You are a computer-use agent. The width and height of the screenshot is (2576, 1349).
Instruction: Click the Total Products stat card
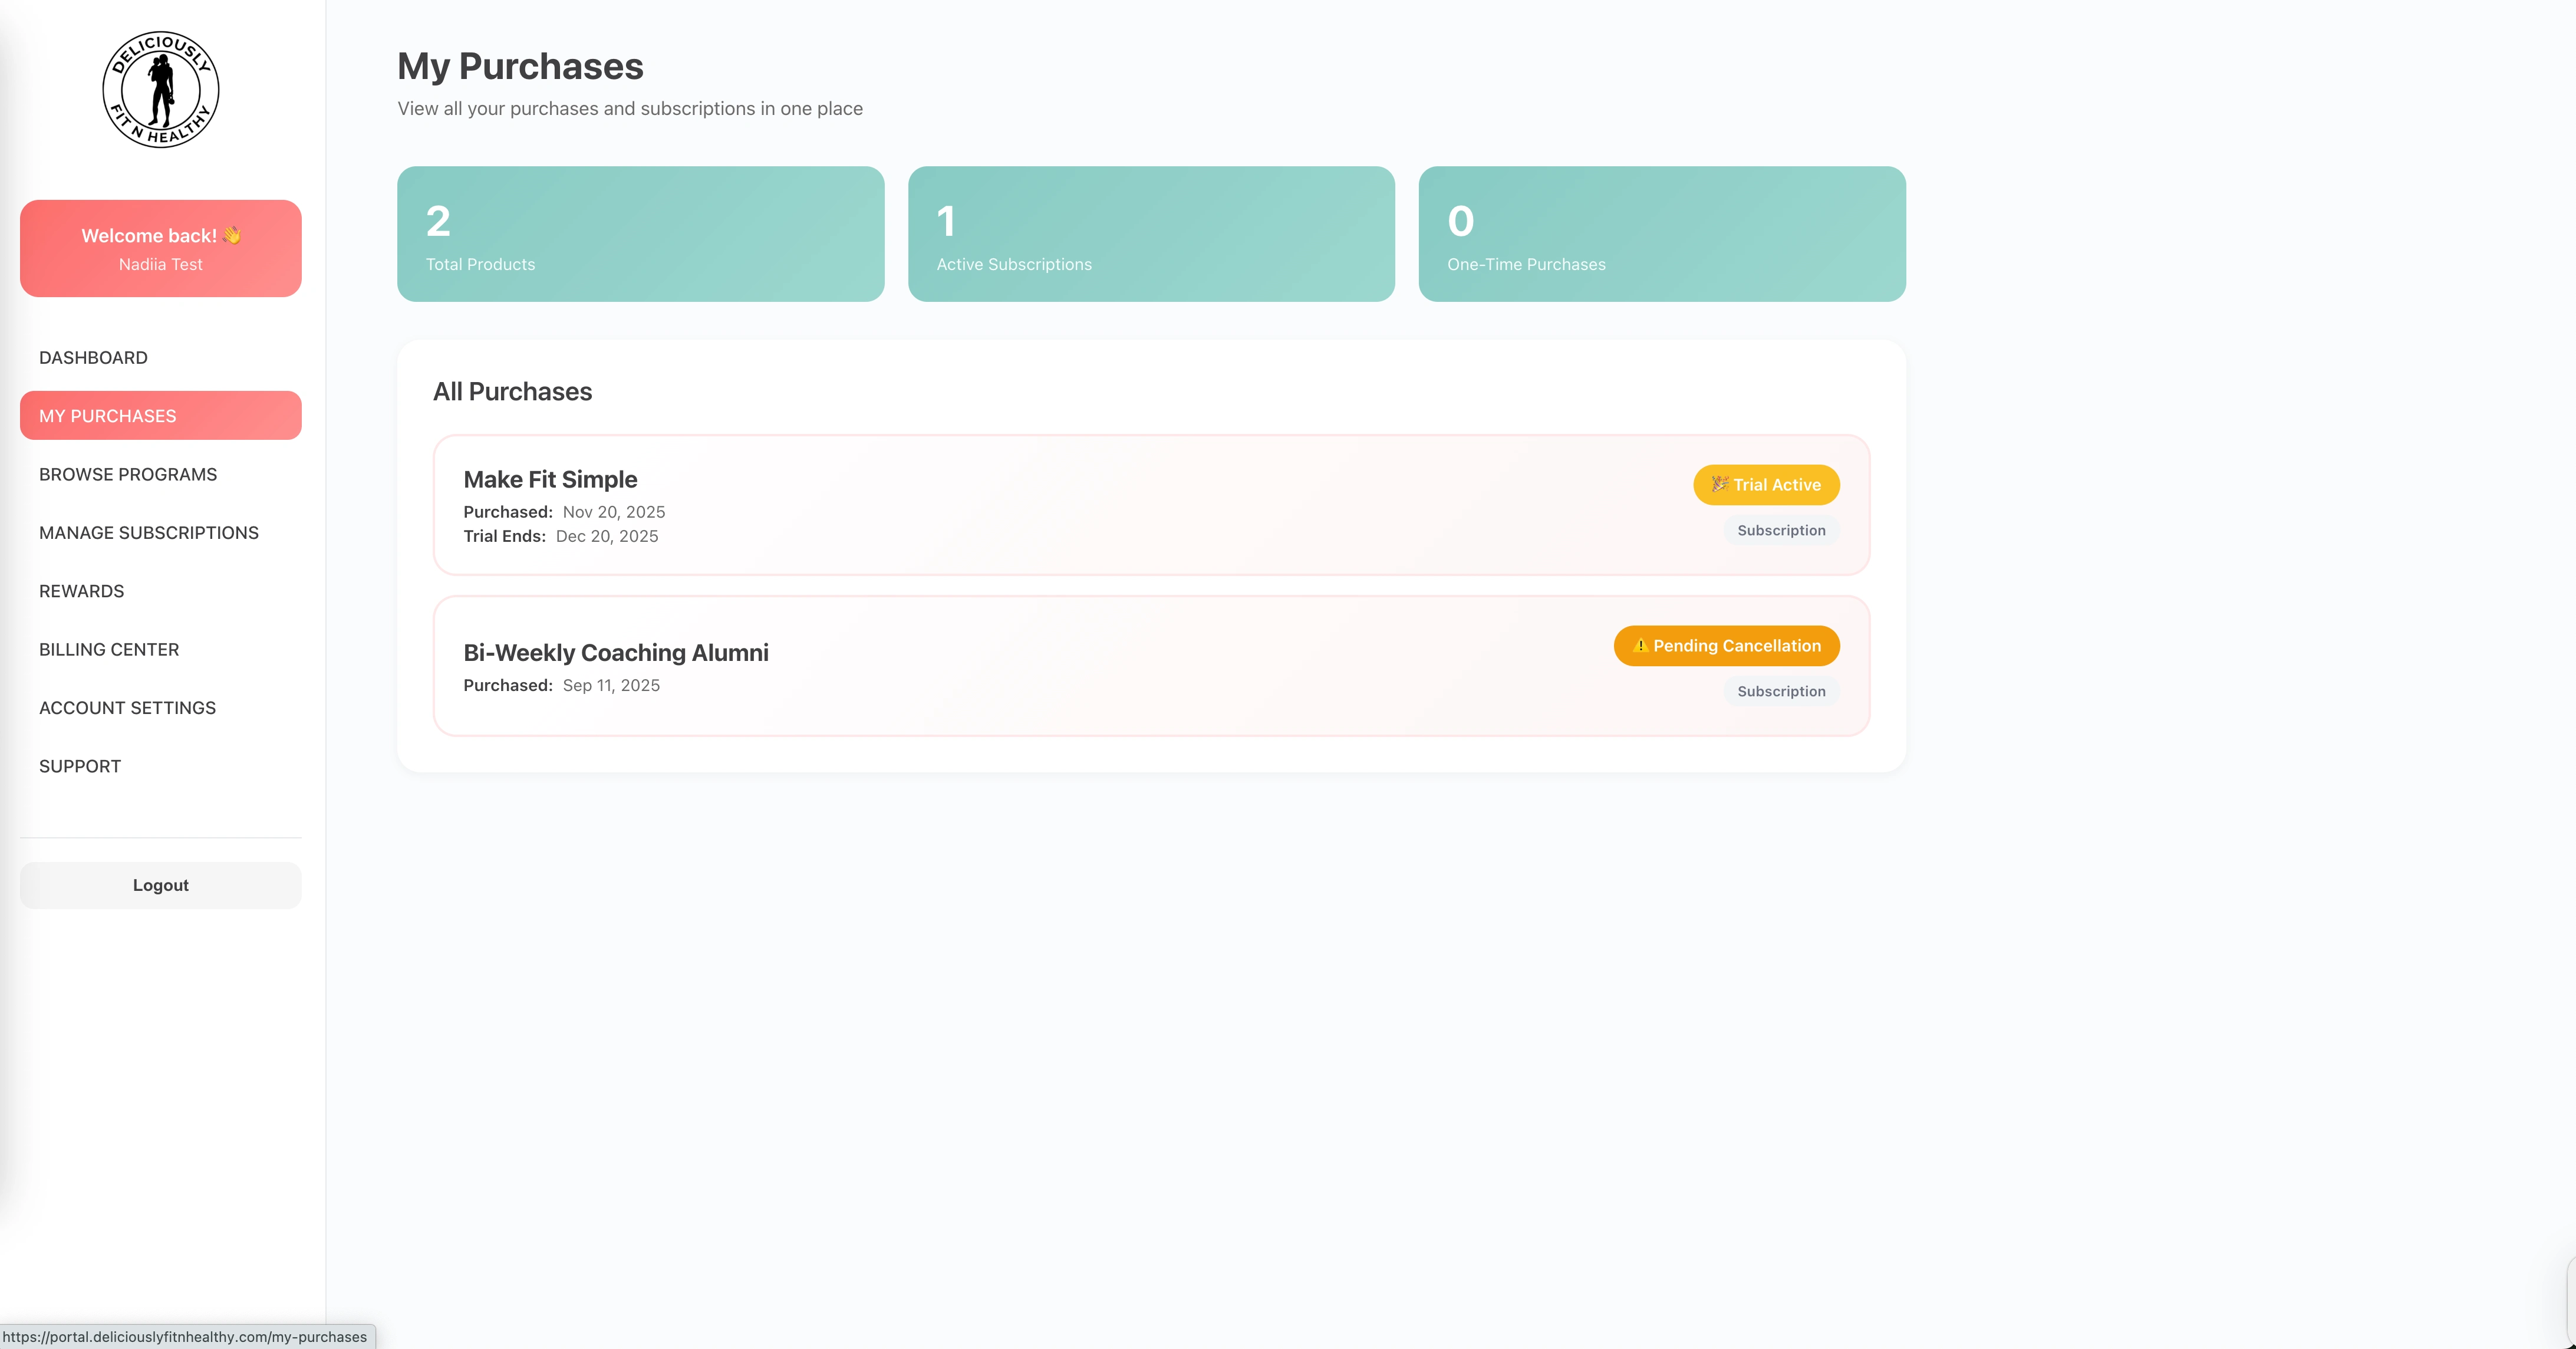pos(640,234)
